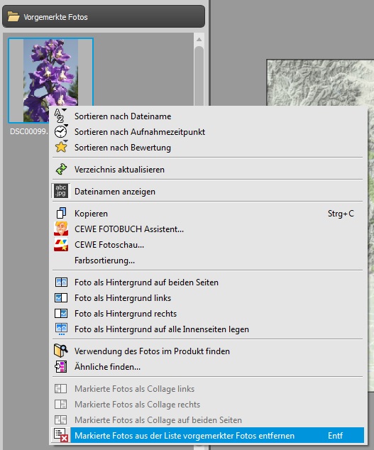Open CEWE FOTOBUCH Assistent via its icon
Viewport: 374px width, 450px height.
click(x=61, y=229)
